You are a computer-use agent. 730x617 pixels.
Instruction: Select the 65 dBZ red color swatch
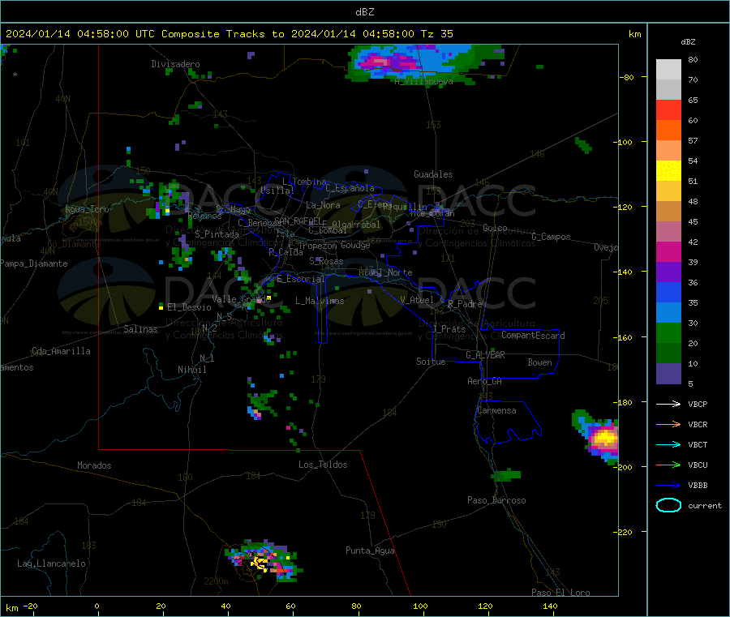tap(668, 109)
